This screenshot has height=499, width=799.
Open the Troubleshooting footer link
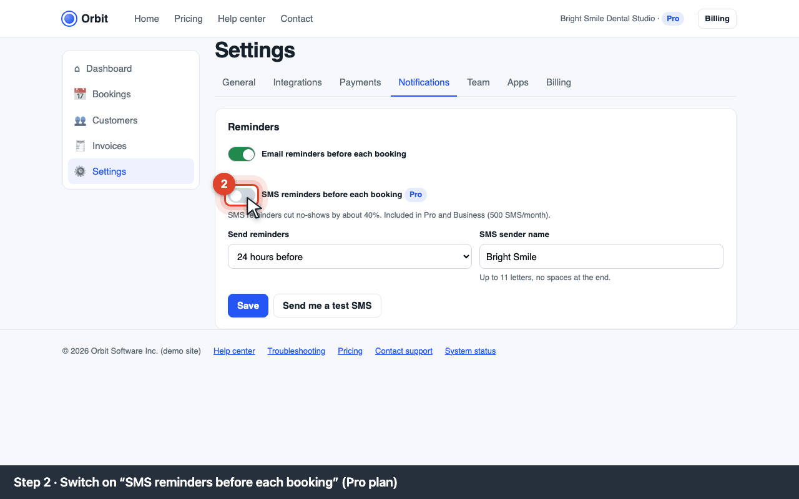coord(297,351)
